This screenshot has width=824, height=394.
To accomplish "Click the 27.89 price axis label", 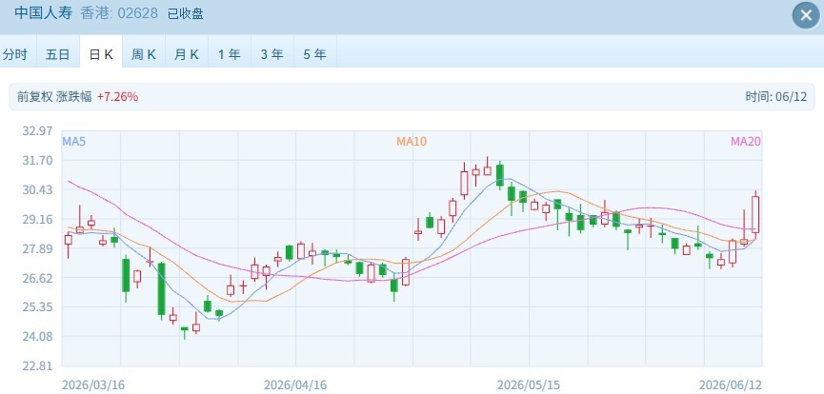I will 37,248.
